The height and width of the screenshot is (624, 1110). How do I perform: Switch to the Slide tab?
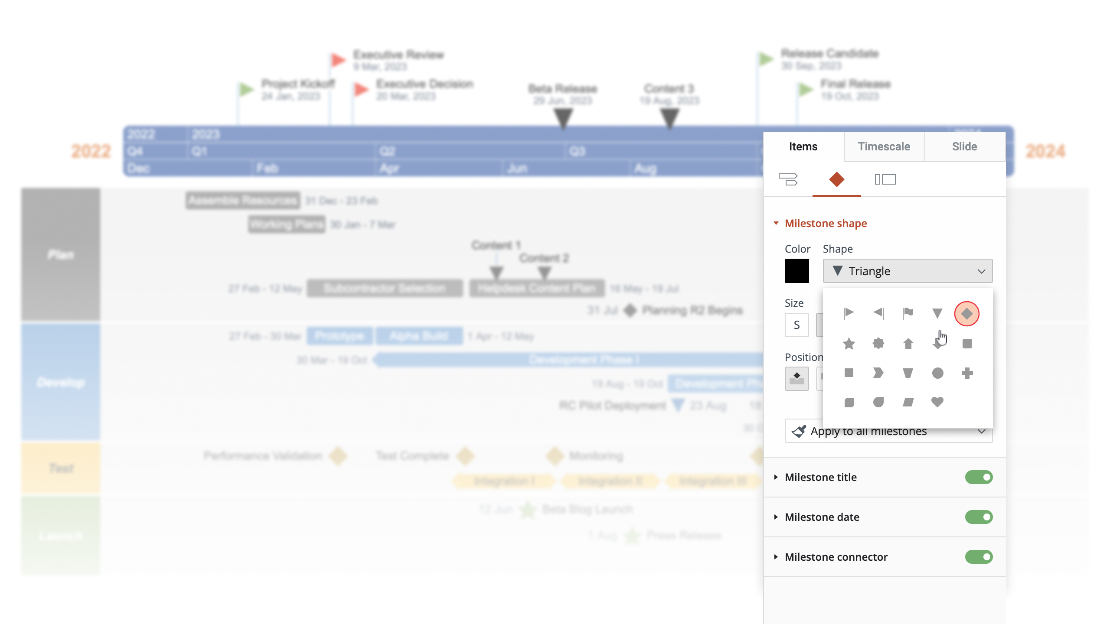point(964,146)
